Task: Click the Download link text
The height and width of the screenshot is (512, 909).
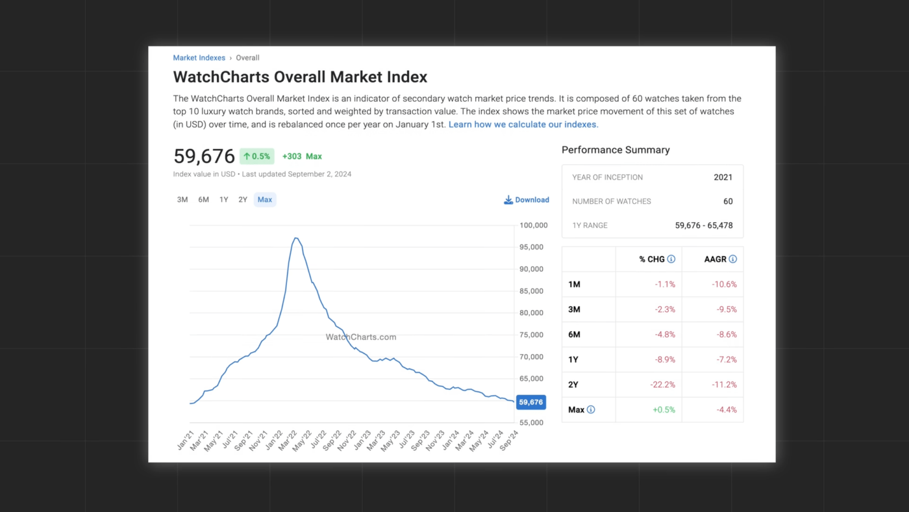Action: click(x=532, y=200)
